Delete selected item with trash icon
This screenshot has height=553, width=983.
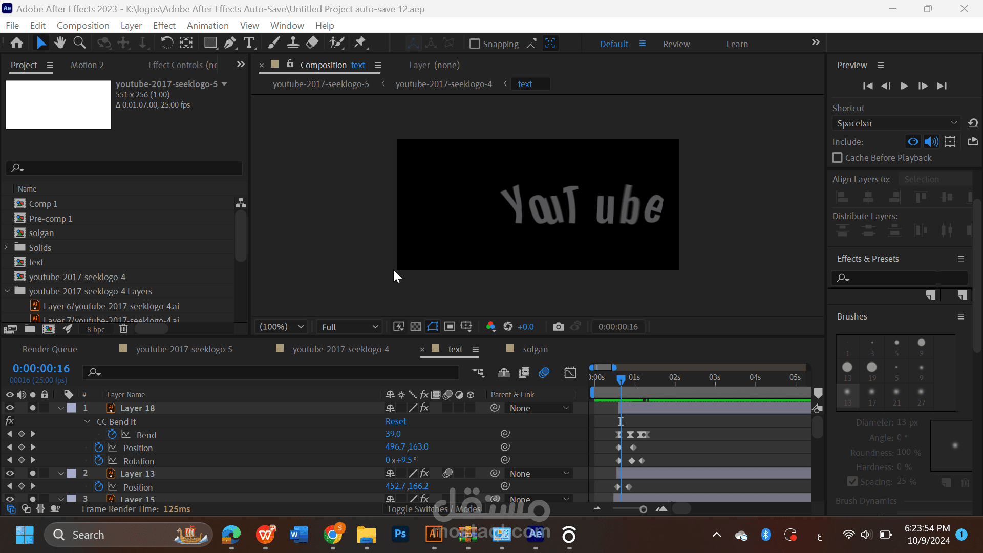(x=123, y=329)
